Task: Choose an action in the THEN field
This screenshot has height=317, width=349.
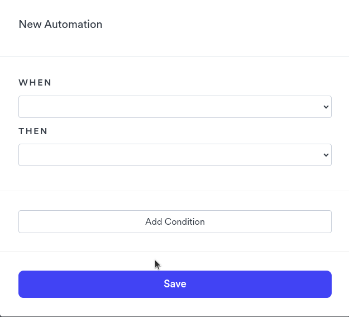Action: (x=175, y=155)
